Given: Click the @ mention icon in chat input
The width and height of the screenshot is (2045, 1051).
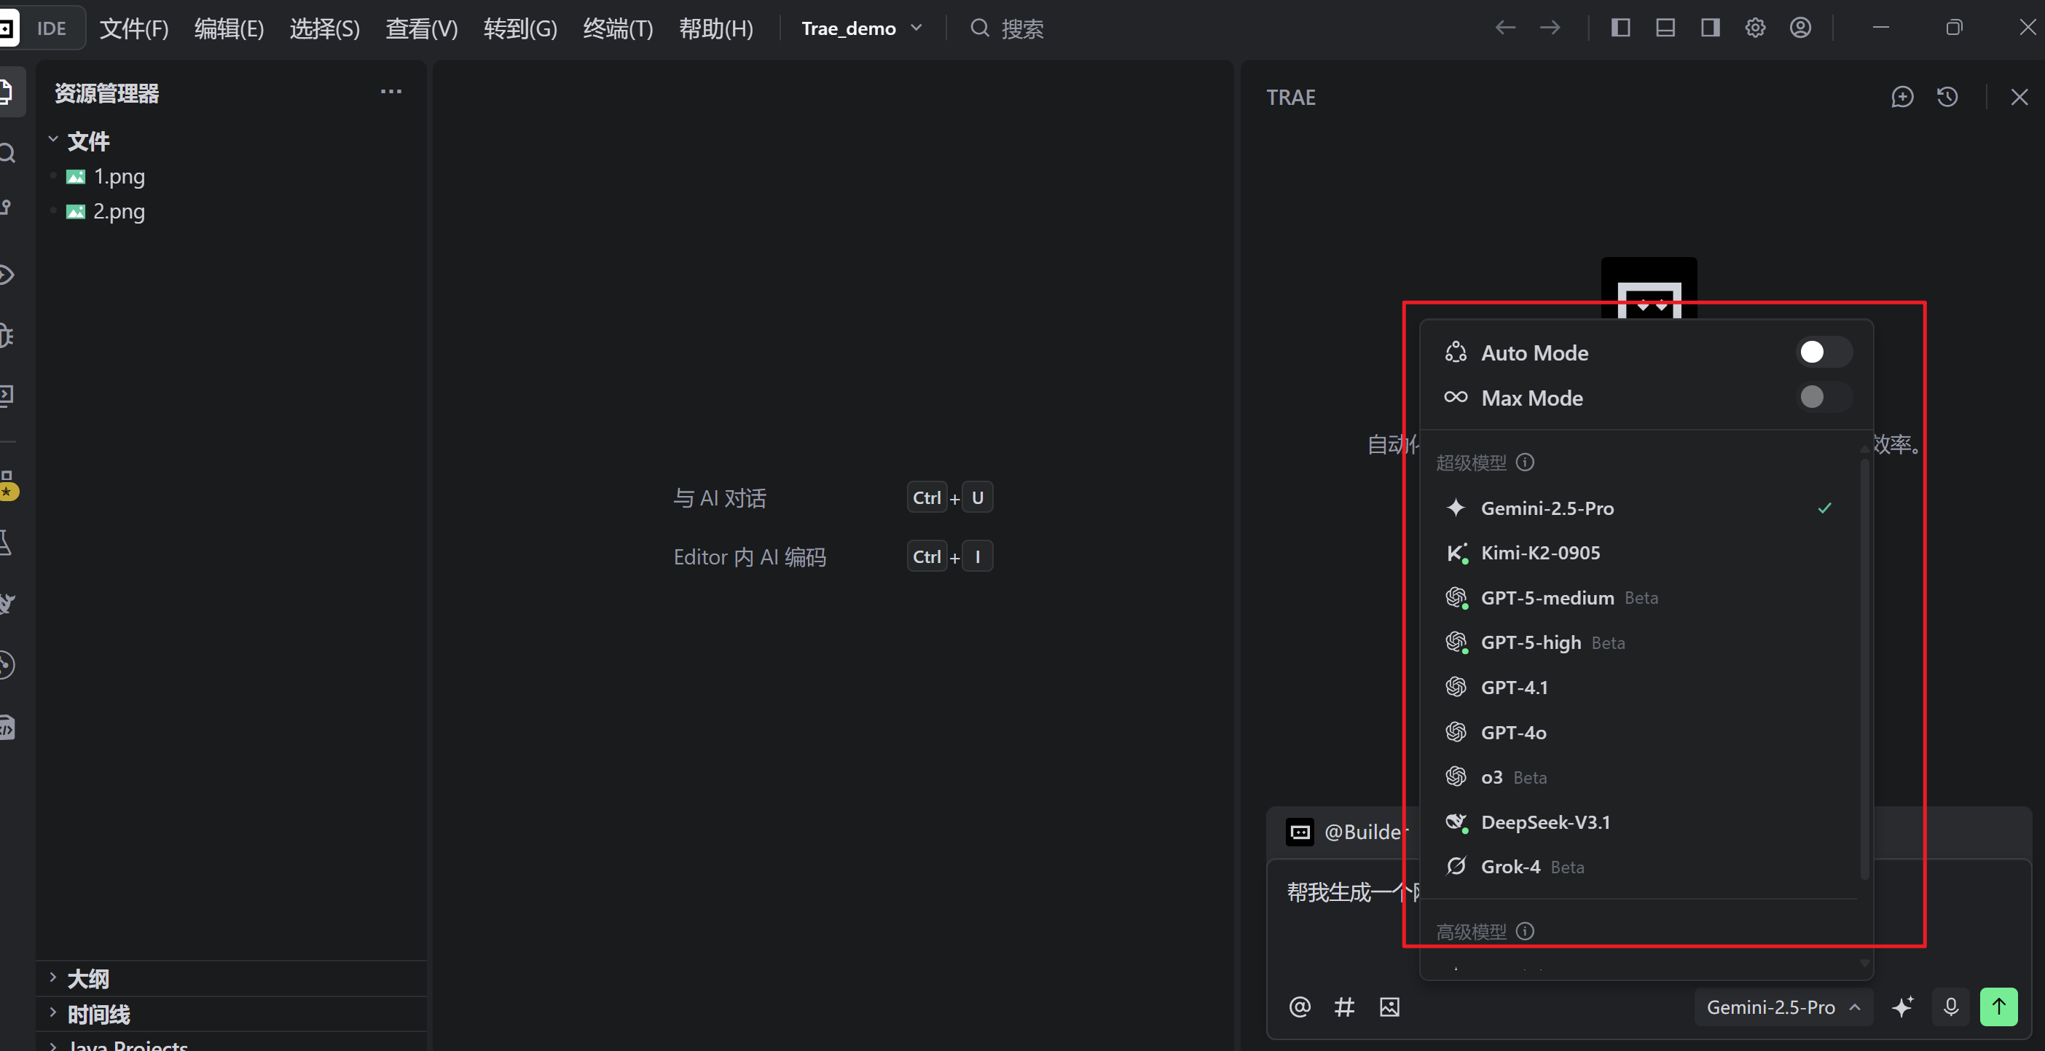Looking at the screenshot, I should [x=1300, y=1007].
